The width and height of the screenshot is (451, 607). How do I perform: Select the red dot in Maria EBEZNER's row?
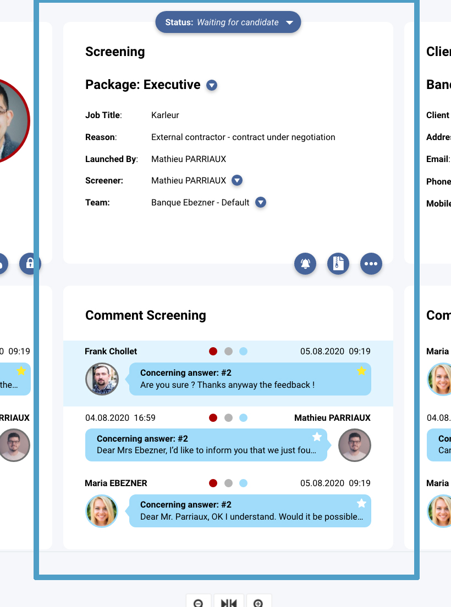pos(213,483)
